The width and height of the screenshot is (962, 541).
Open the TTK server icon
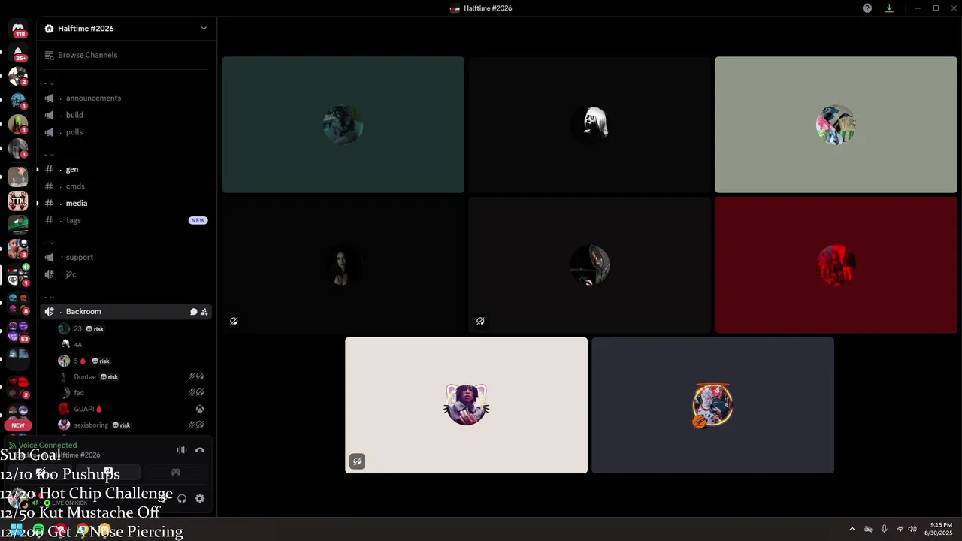18,201
